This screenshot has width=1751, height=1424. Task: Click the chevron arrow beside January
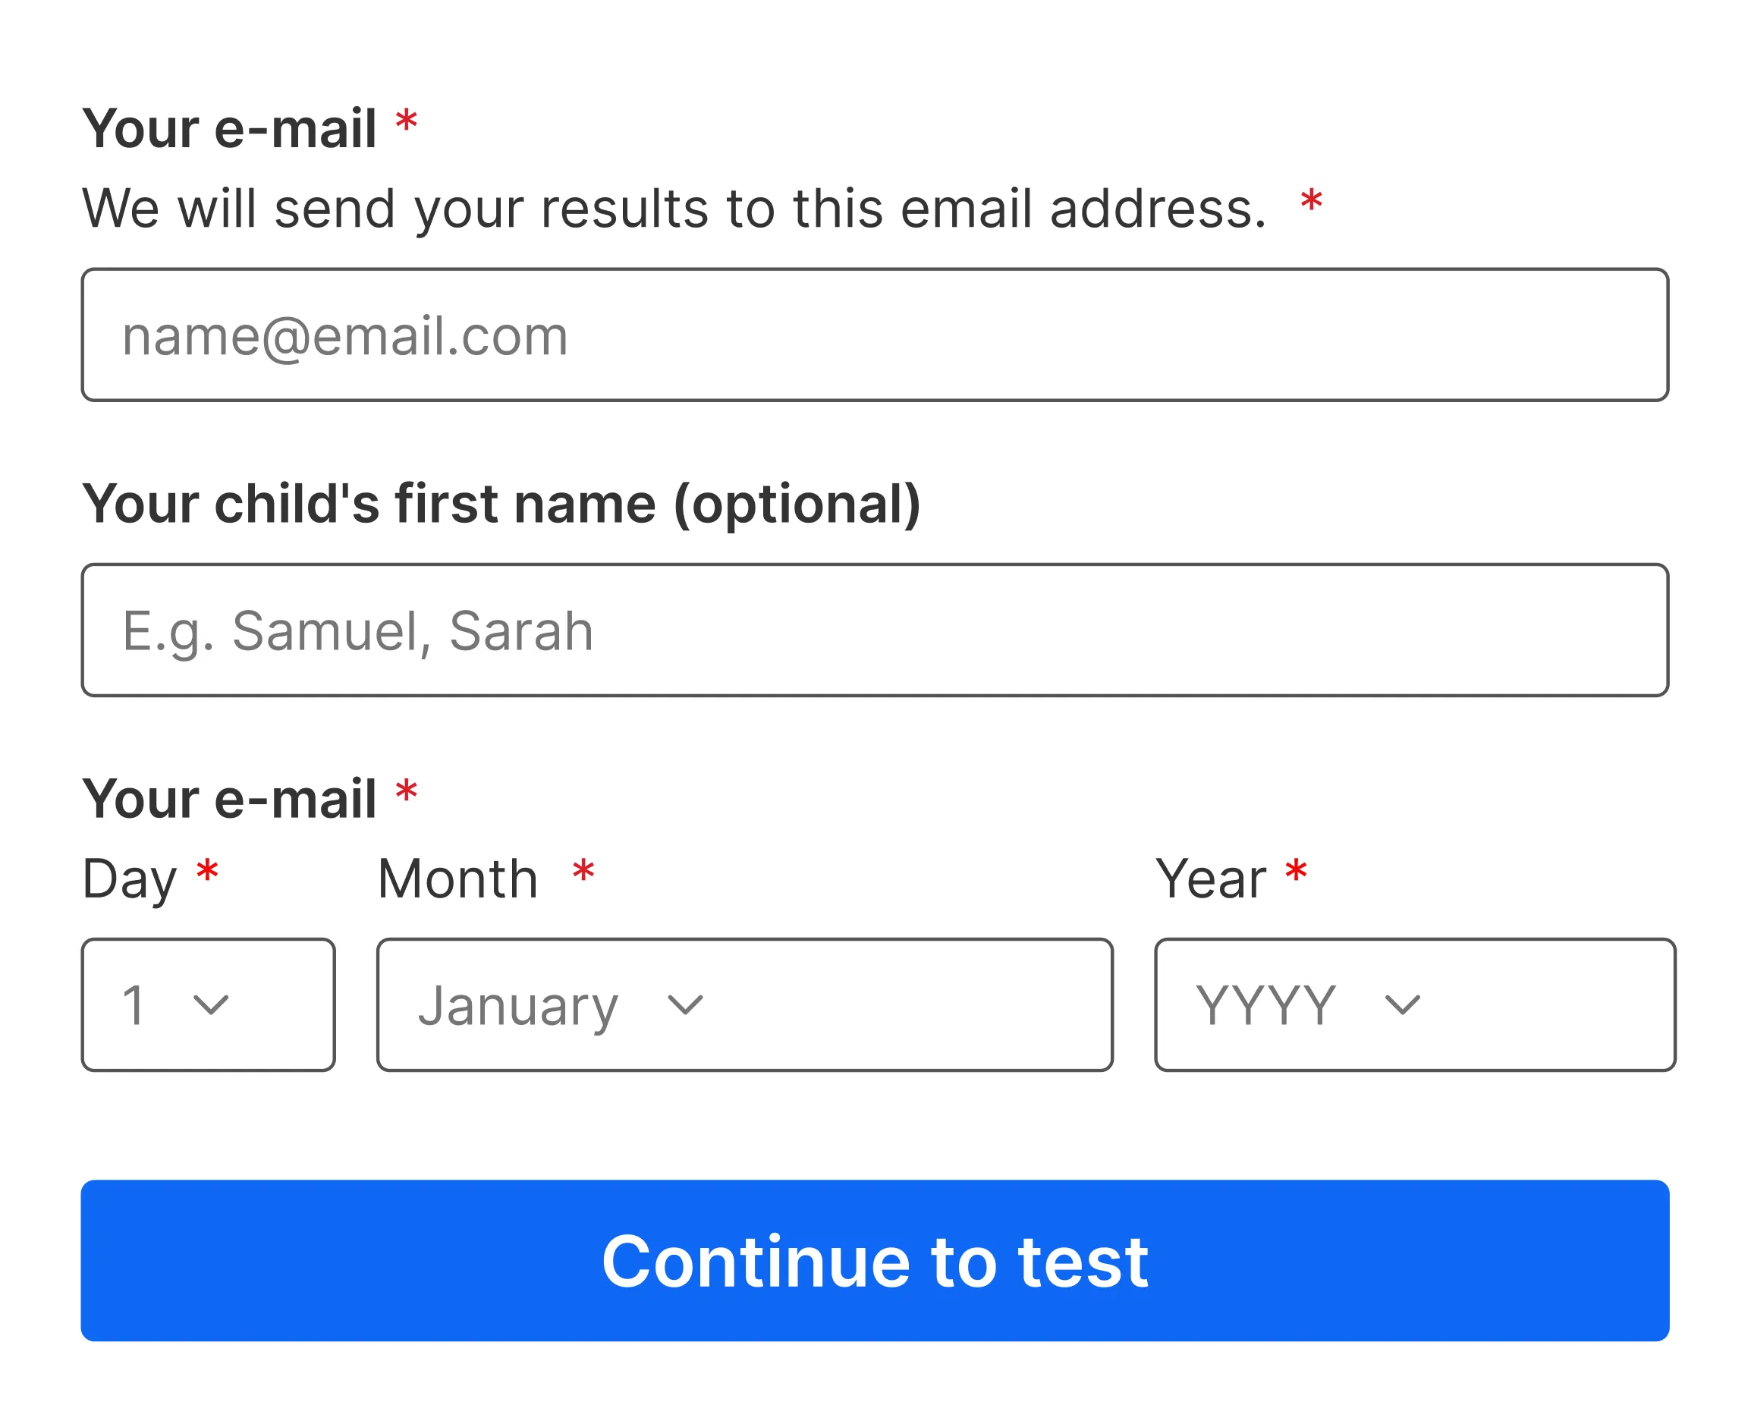[685, 1004]
